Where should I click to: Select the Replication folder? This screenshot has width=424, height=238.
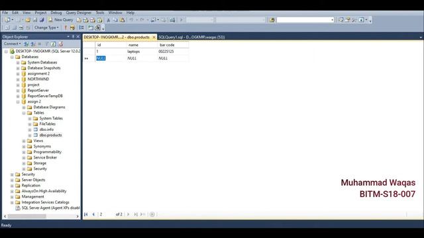coord(31,185)
